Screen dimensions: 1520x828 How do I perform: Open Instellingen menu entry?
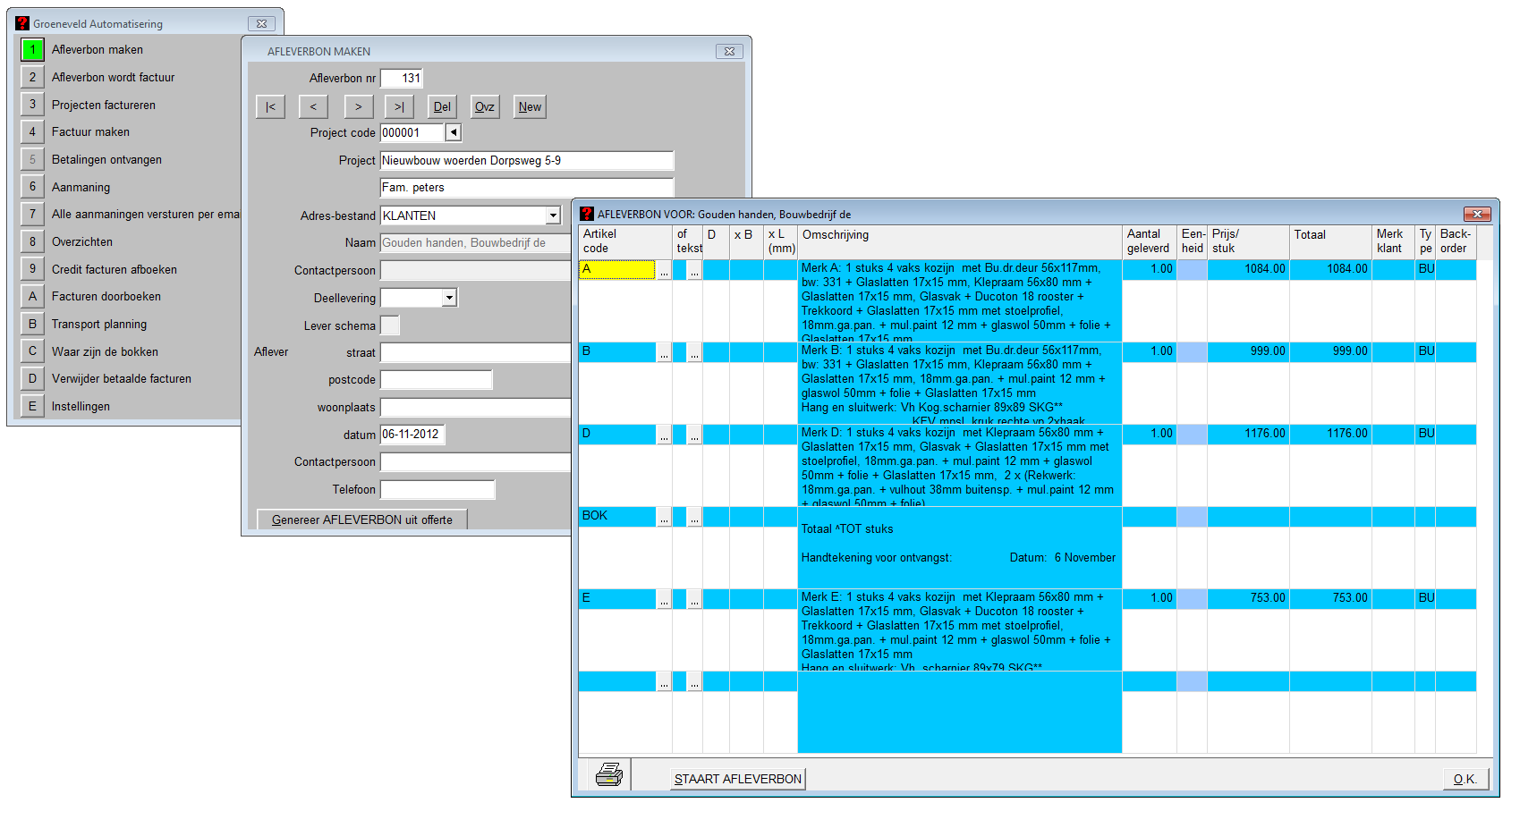pyautogui.click(x=81, y=406)
